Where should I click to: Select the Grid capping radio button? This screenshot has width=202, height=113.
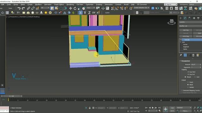[x=195, y=77]
